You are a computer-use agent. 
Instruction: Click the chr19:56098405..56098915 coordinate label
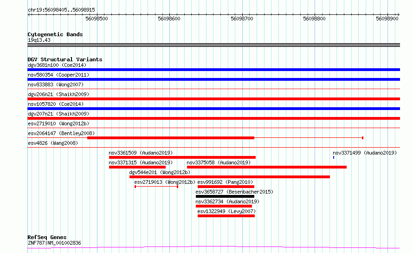point(61,10)
